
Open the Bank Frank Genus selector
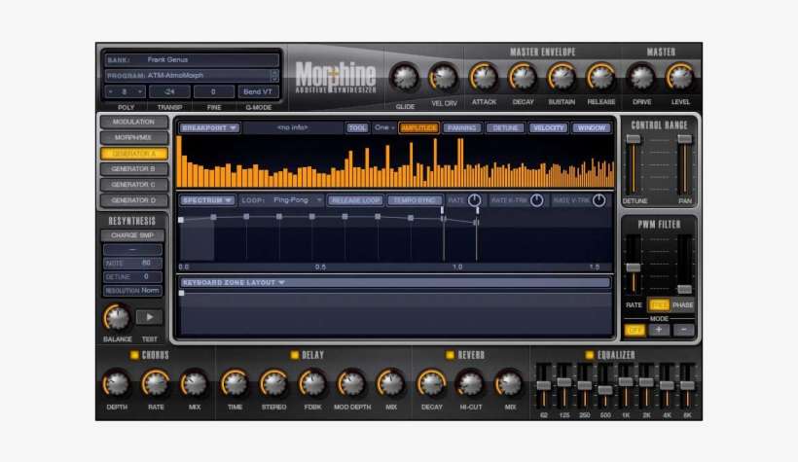(x=192, y=60)
